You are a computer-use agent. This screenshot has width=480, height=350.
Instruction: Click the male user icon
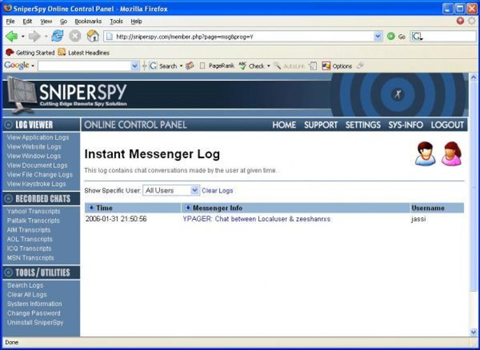click(x=425, y=154)
